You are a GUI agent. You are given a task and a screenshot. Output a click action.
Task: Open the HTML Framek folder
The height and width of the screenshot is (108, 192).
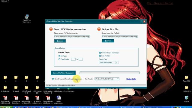click(x=37, y=90)
